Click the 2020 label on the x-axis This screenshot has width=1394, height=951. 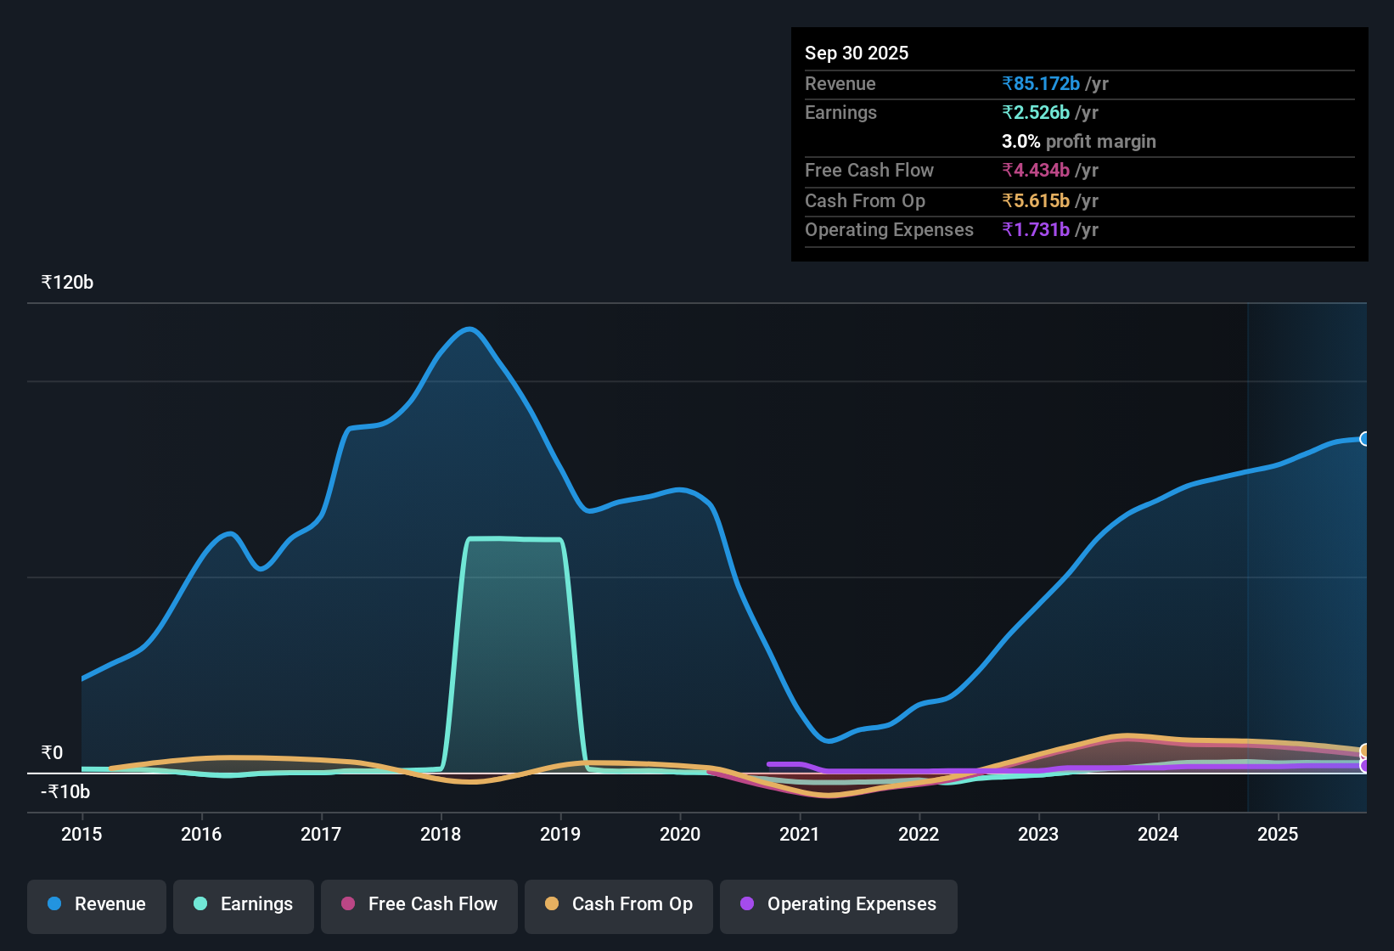pos(680,835)
